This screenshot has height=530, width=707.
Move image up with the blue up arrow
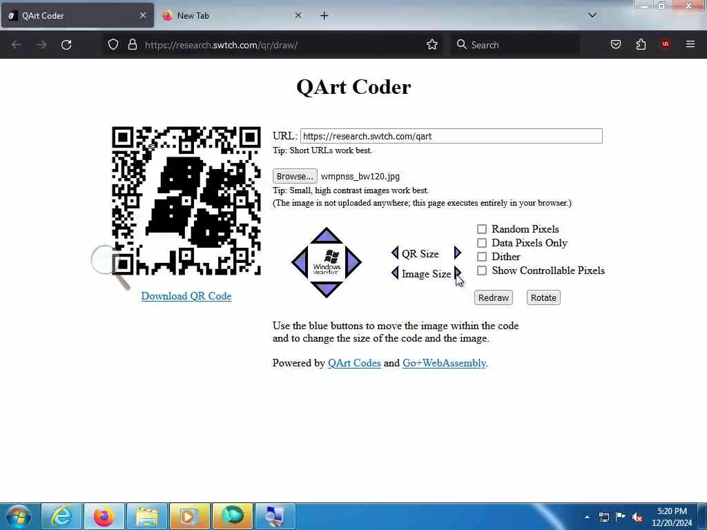tap(327, 236)
